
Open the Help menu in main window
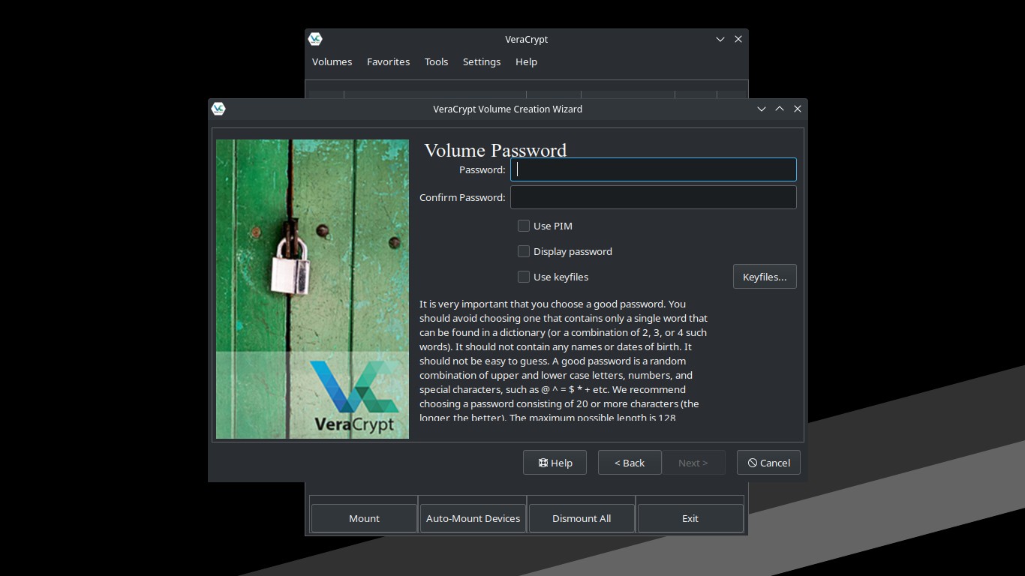click(526, 61)
